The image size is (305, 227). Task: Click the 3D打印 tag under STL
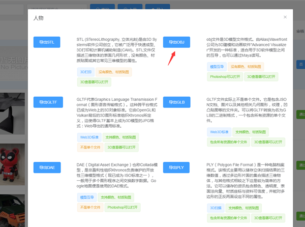pyautogui.click(x=85, y=72)
